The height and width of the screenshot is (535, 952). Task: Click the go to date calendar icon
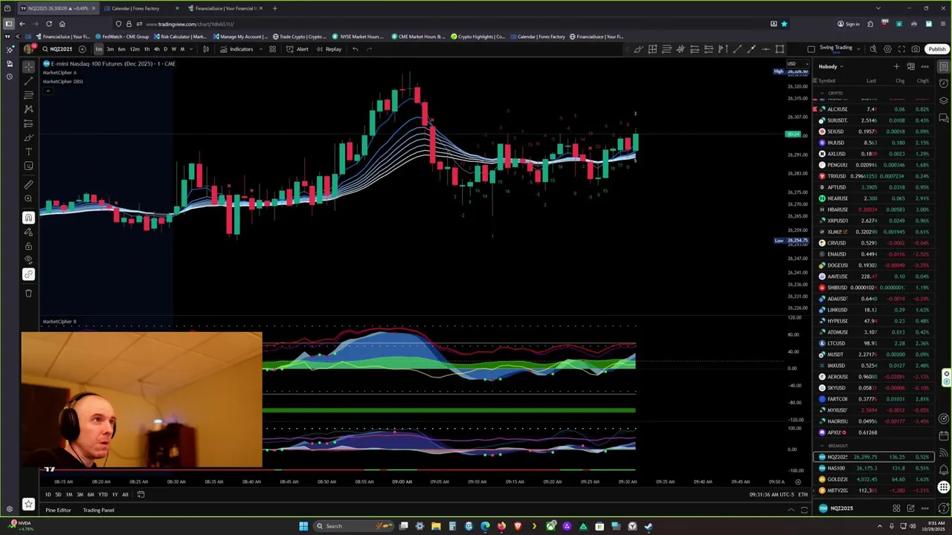click(x=140, y=494)
